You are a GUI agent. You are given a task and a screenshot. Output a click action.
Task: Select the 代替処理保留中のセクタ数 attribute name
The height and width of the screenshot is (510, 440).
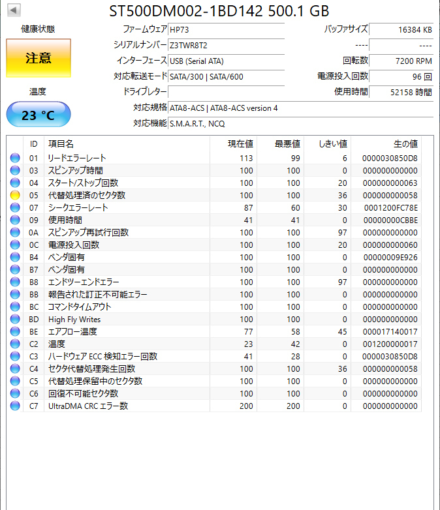[x=95, y=382]
